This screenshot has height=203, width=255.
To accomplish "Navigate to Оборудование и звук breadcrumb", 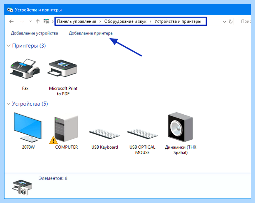I will [x=125, y=21].
